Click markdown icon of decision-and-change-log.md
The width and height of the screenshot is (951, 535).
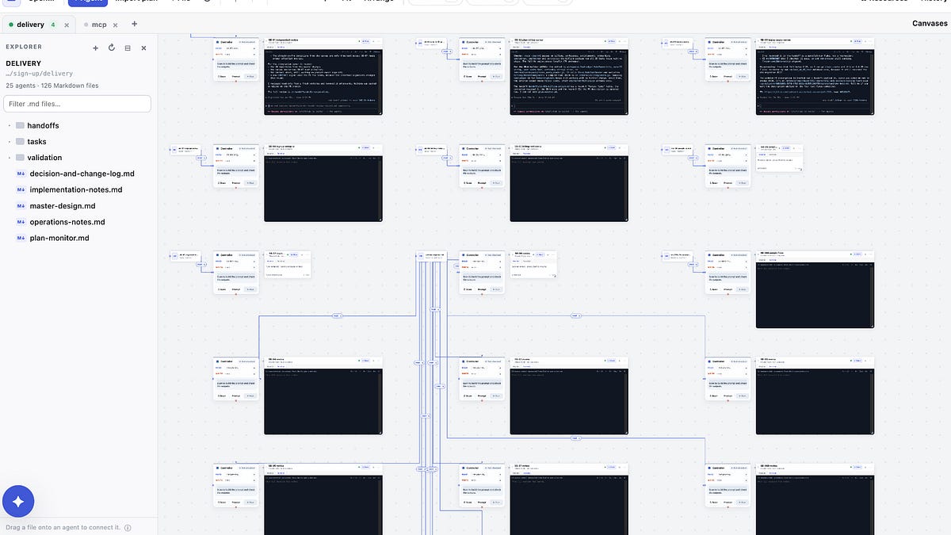(x=21, y=174)
